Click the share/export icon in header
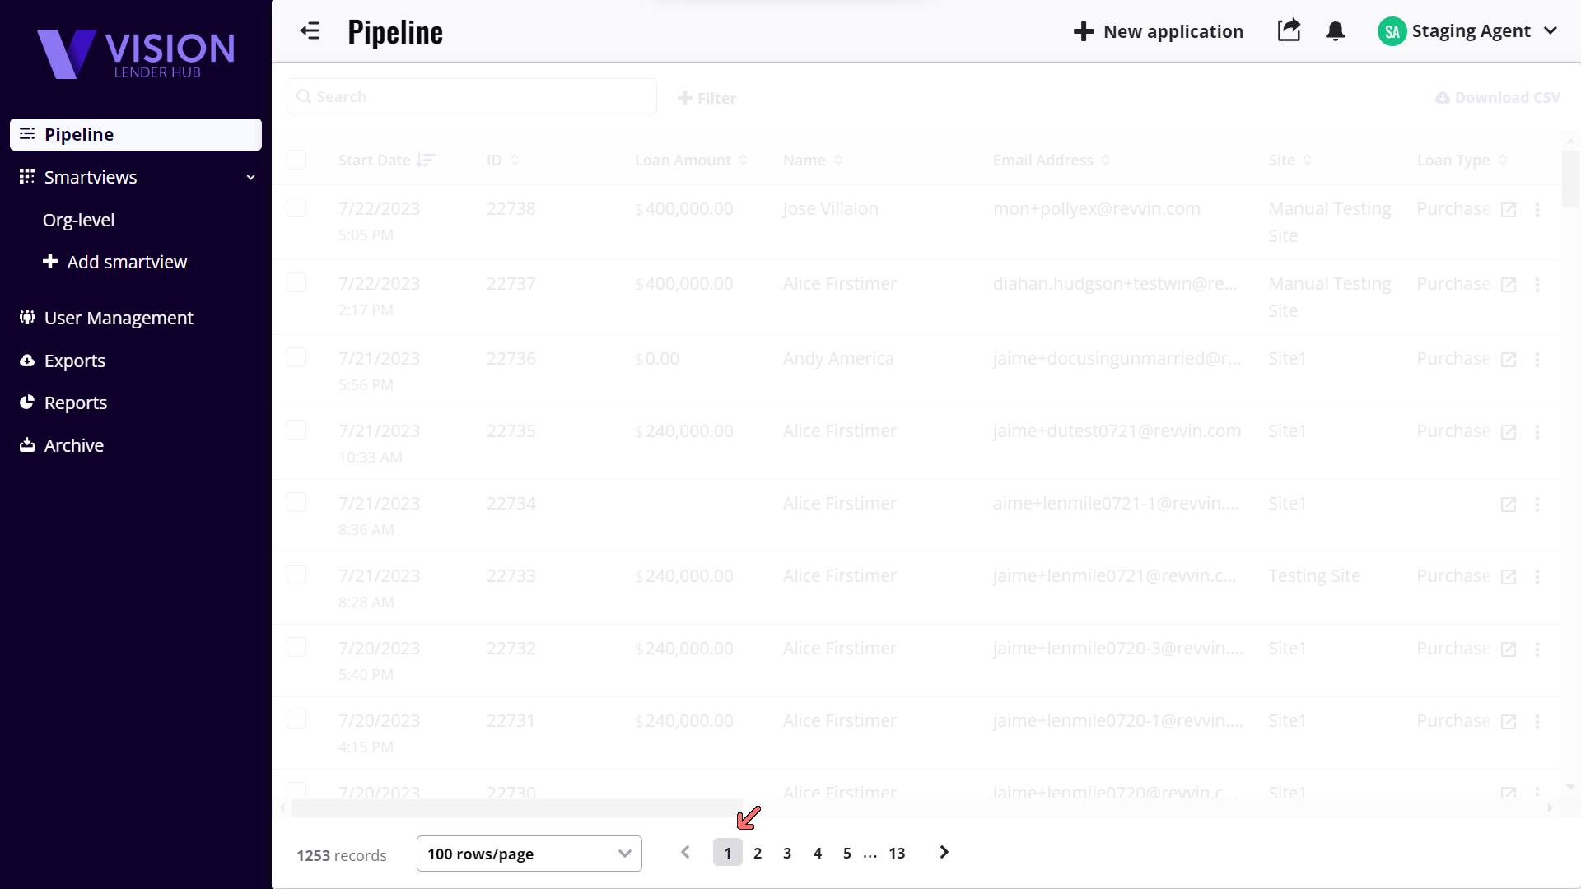The image size is (1581, 889). tap(1289, 30)
